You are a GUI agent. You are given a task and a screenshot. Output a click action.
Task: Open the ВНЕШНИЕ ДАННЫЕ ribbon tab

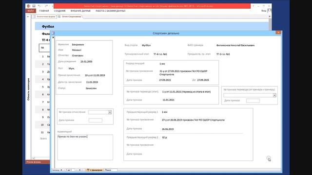point(80,11)
